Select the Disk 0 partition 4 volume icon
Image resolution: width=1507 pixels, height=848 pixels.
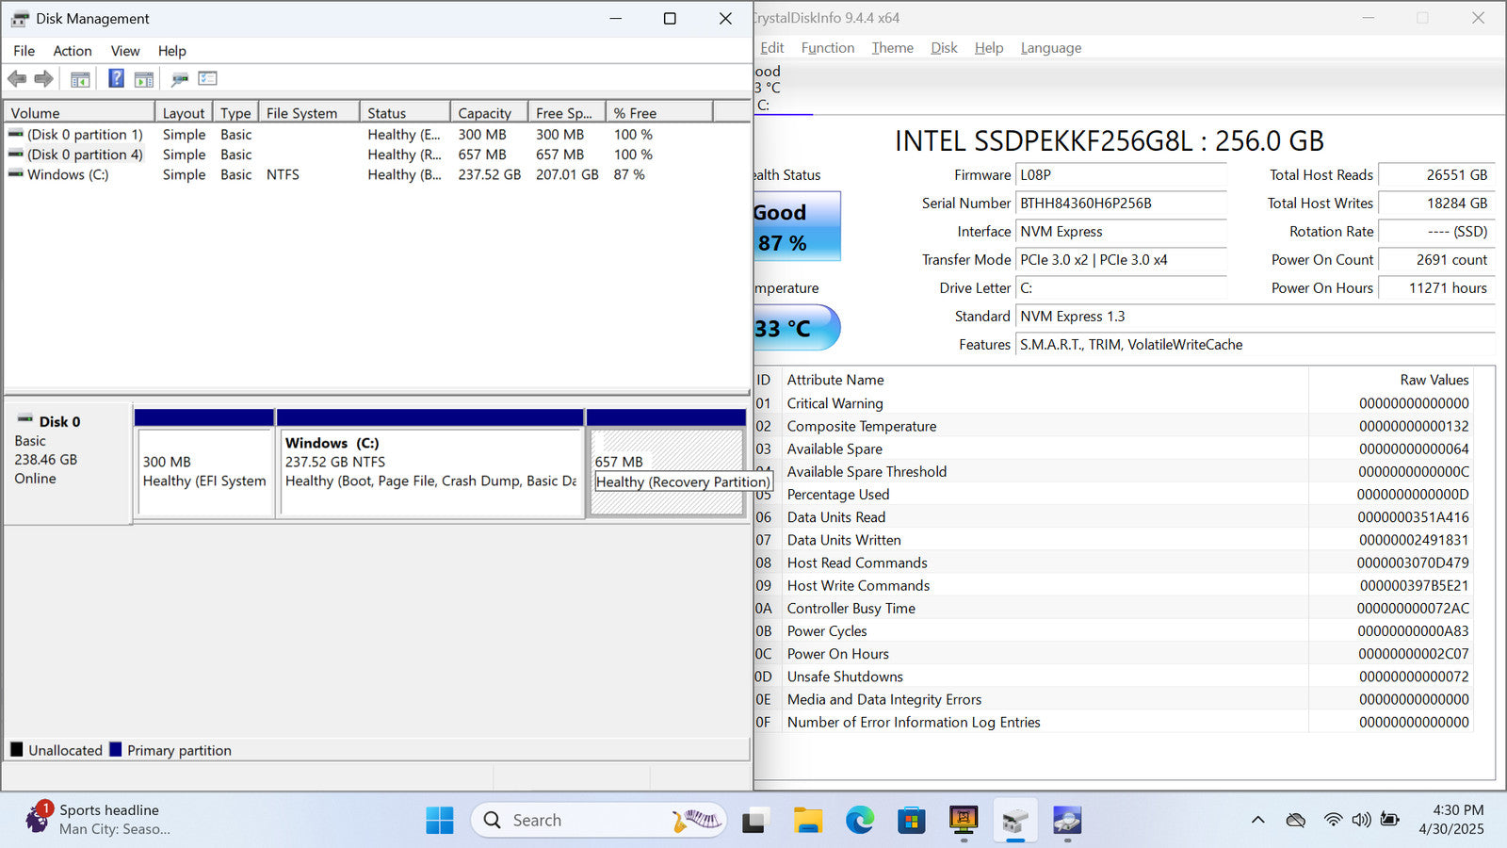(16, 154)
